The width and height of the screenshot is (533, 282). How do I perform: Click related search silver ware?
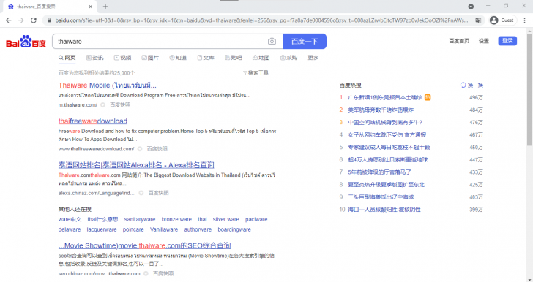click(226, 219)
